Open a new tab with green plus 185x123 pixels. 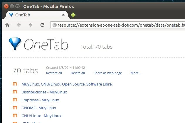coord(73,15)
